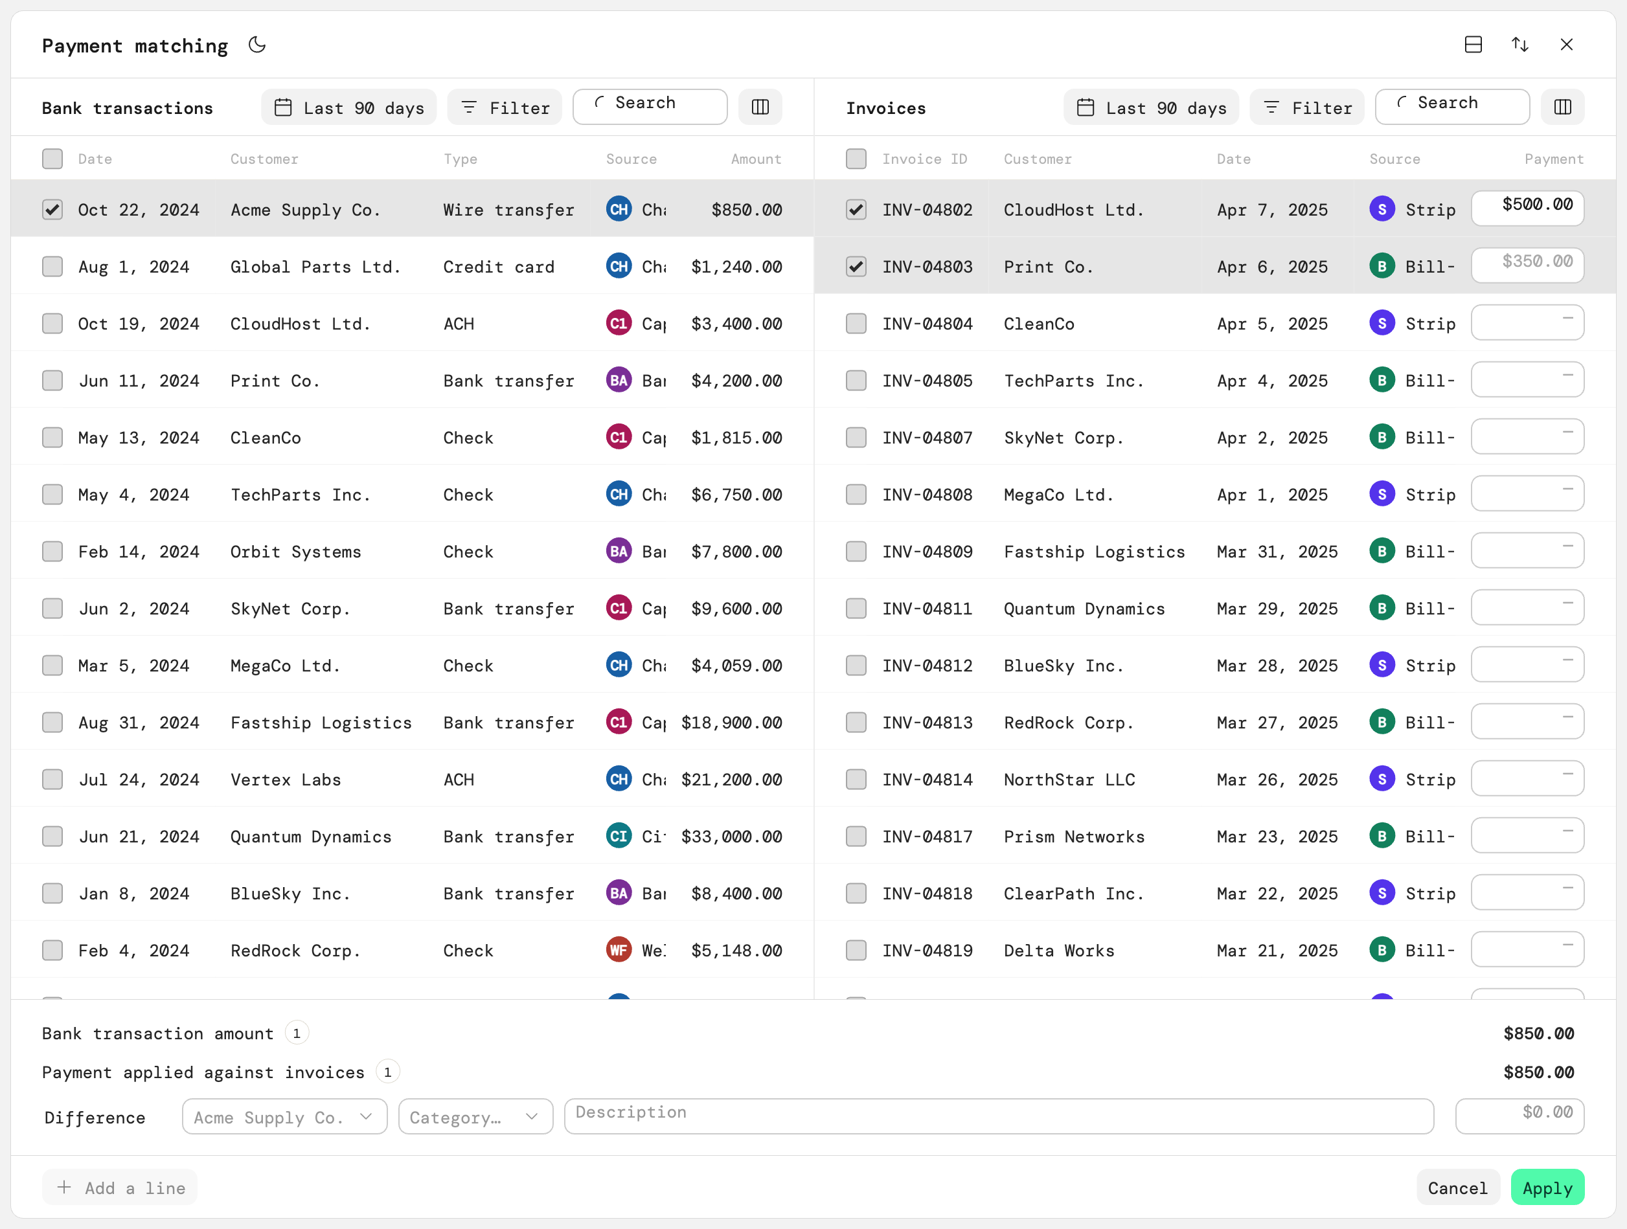This screenshot has height=1229, width=1627.
Task: Open Filter for Invoices panel
Action: 1307,107
